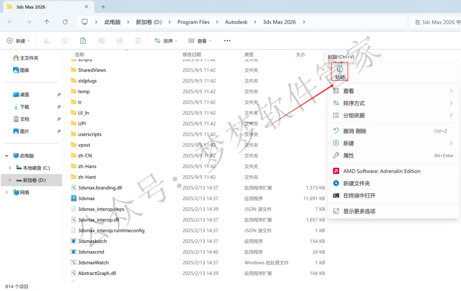Click the toolbar Paste clipboard icon
Image resolution: width=461 pixels, height=291 pixels.
(x=83, y=41)
